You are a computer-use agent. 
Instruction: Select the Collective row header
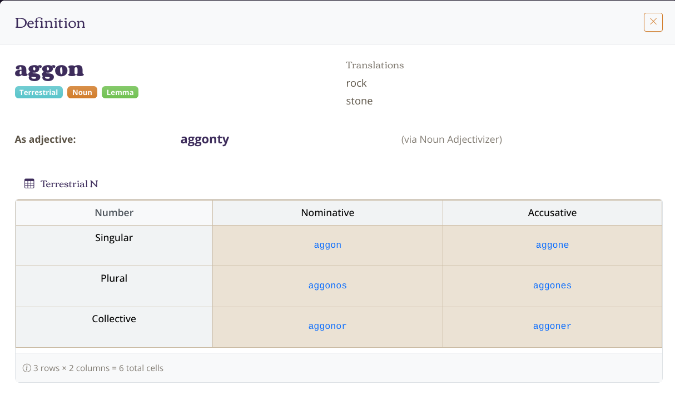(x=114, y=319)
